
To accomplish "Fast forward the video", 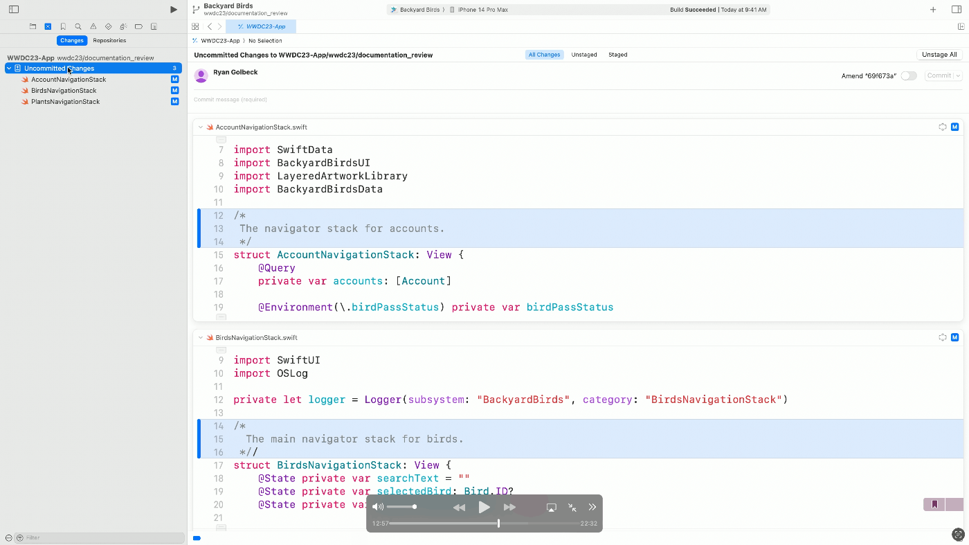I will 509,508.
